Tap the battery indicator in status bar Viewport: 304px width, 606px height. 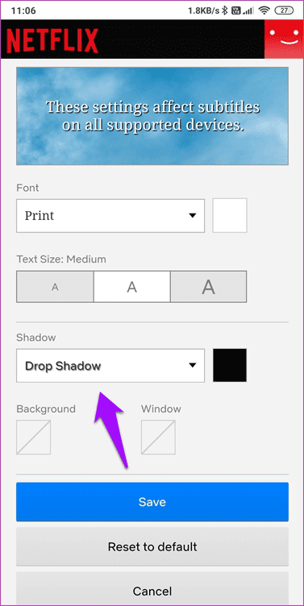[x=285, y=10]
